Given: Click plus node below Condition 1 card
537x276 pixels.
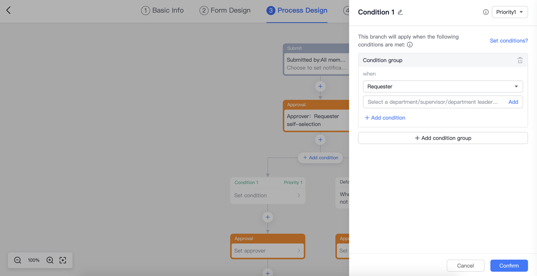Looking at the screenshot, I should (x=268, y=217).
